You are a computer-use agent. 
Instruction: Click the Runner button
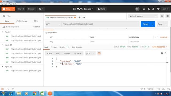tap(31, 9)
